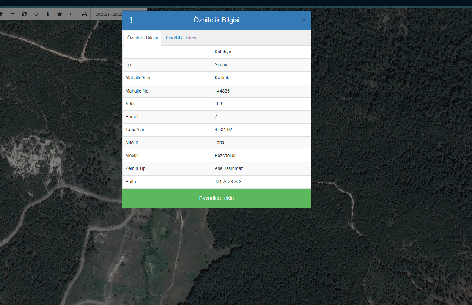
Task: Switch to the Bina/BB Listesi tab
Action: (181, 38)
